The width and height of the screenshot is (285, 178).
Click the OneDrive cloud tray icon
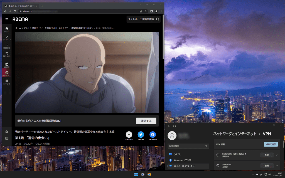pos(257,175)
